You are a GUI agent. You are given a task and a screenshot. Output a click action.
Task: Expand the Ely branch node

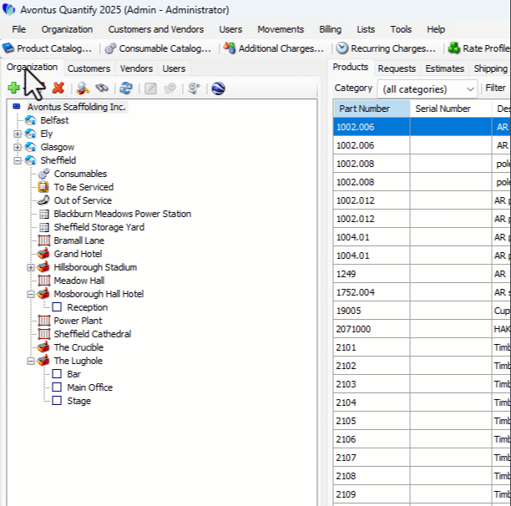coord(18,134)
